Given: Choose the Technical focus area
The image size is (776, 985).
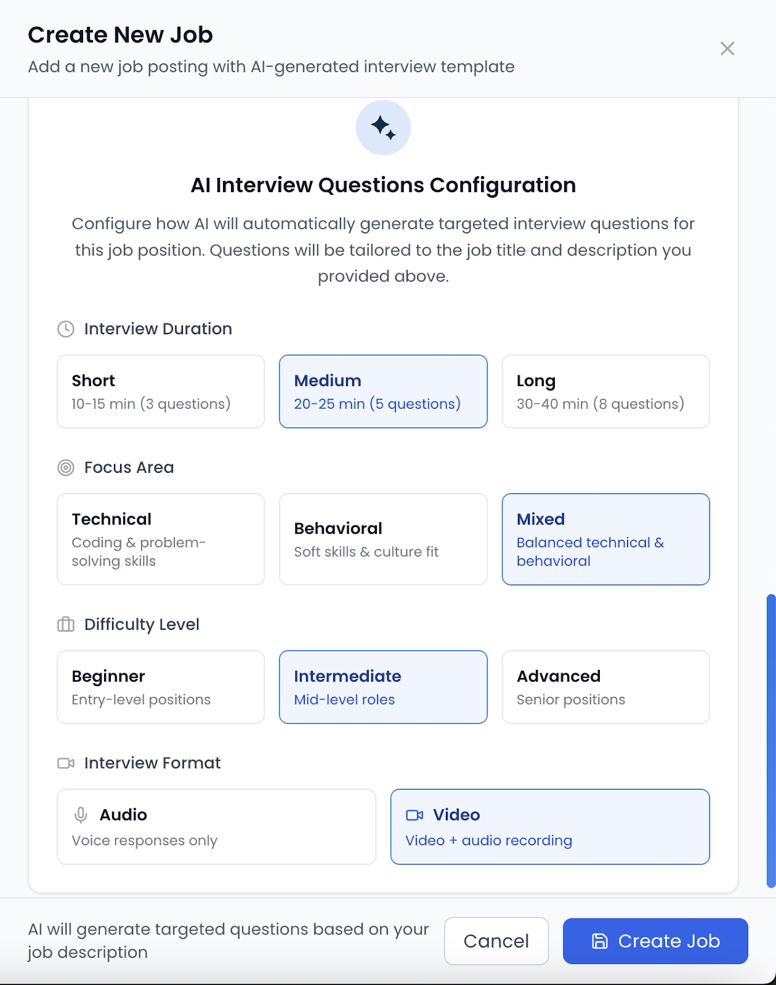Looking at the screenshot, I should (160, 539).
